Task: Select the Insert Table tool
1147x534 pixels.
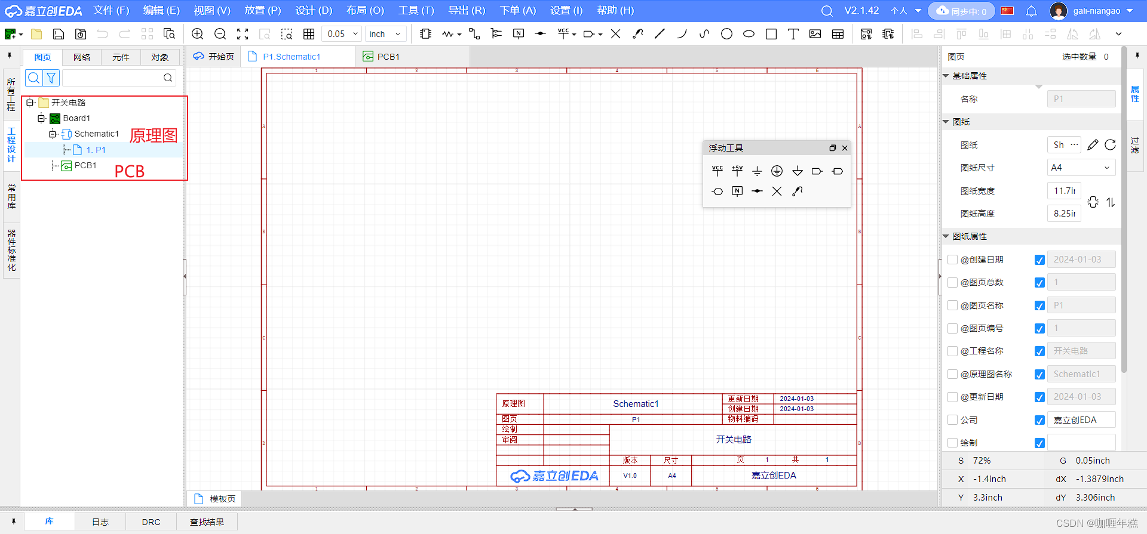Action: pyautogui.click(x=838, y=34)
